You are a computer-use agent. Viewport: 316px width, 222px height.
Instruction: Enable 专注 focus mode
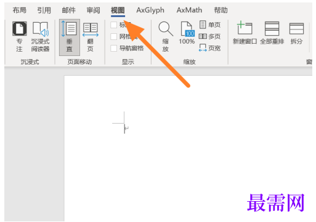point(19,37)
